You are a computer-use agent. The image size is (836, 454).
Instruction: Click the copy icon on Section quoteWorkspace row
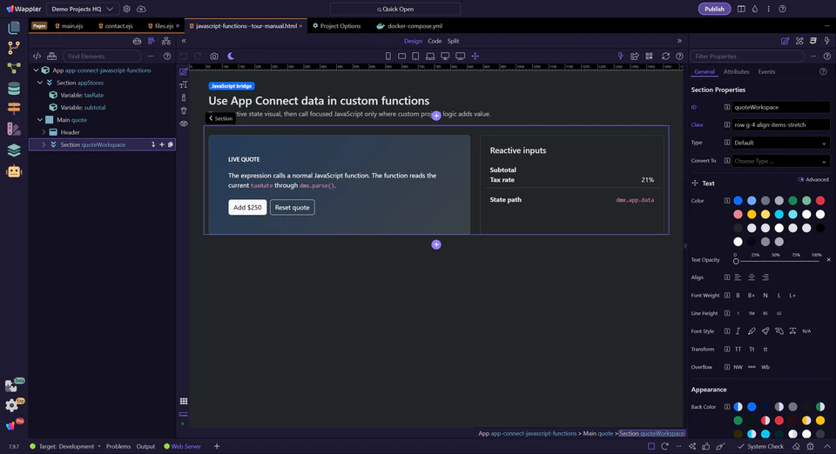(171, 144)
